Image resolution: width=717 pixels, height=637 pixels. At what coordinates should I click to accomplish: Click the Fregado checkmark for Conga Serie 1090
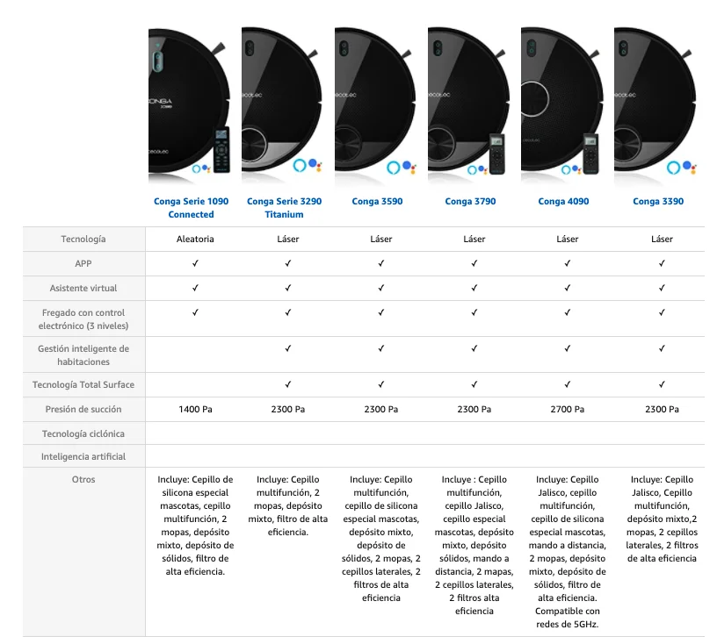click(x=195, y=312)
